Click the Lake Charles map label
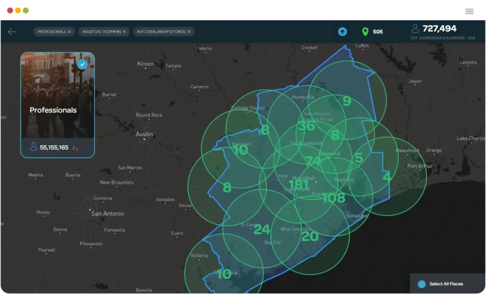The width and height of the screenshot is (486, 294). 471,138
